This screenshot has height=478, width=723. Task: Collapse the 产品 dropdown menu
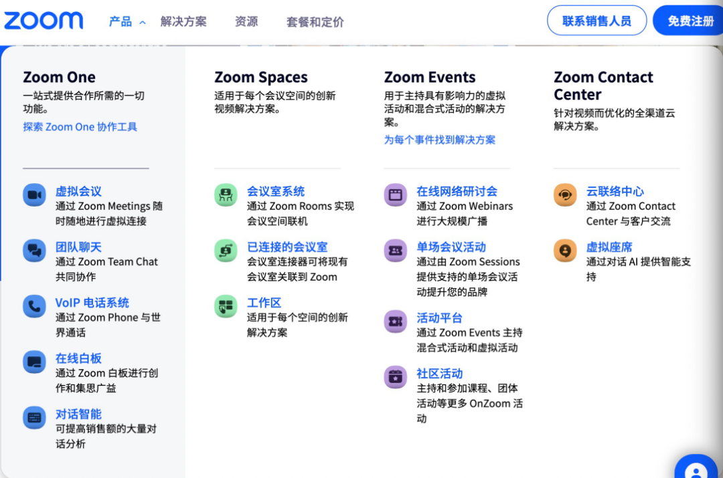click(x=127, y=22)
